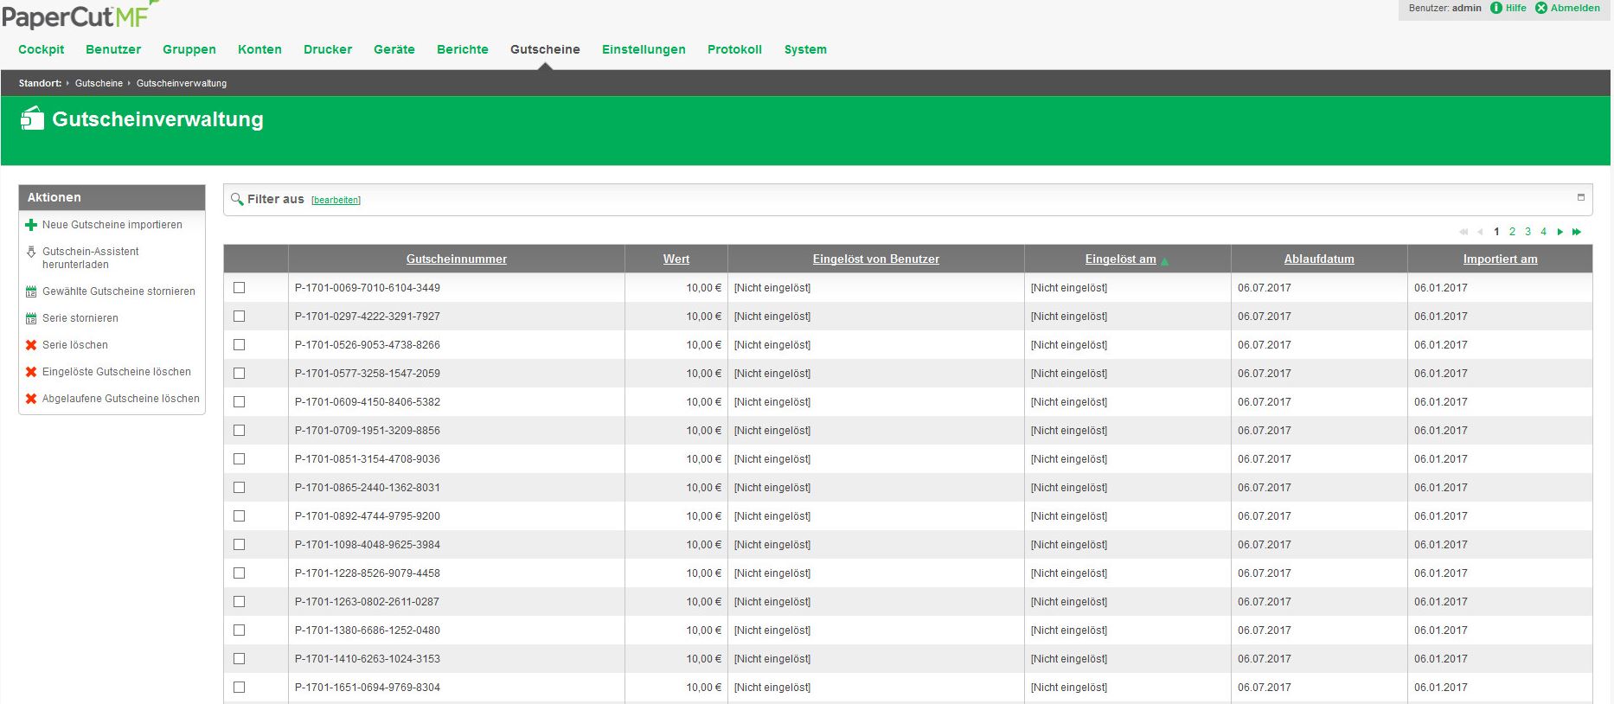
Task: Click Abgelaufene Gutscheine löschen action
Action: point(120,399)
